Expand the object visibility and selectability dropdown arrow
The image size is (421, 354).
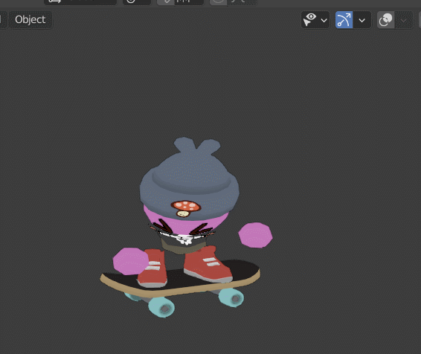[x=324, y=20]
